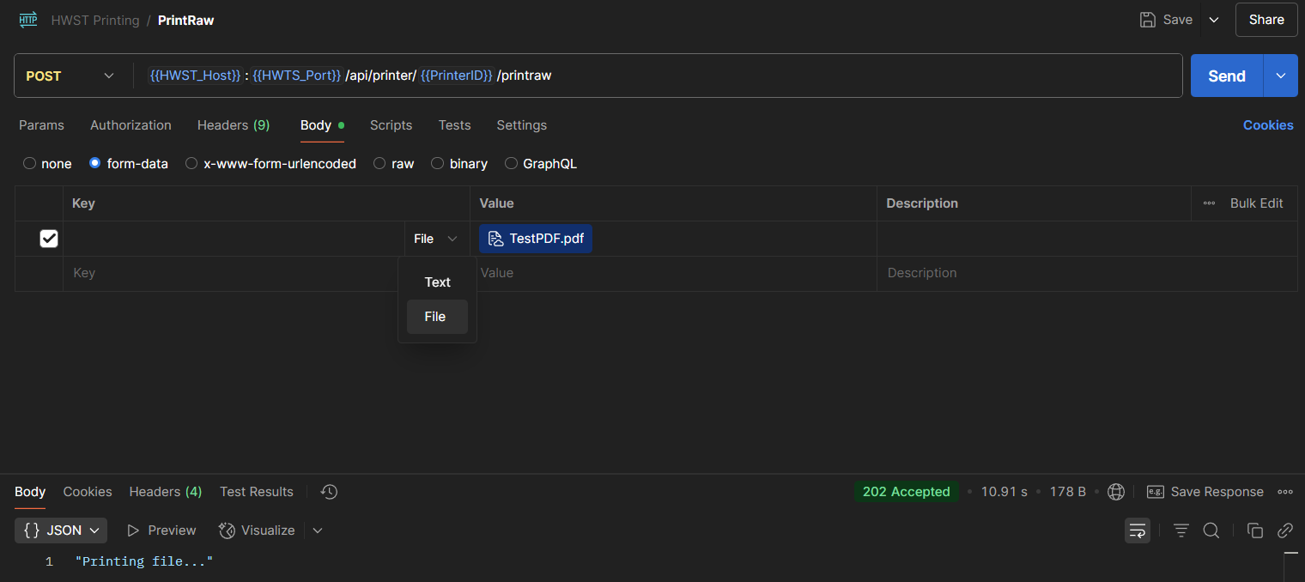Open the Cookies link

(1267, 125)
